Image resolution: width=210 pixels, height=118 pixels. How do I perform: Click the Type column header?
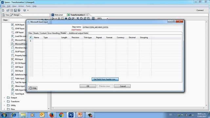point(52,38)
